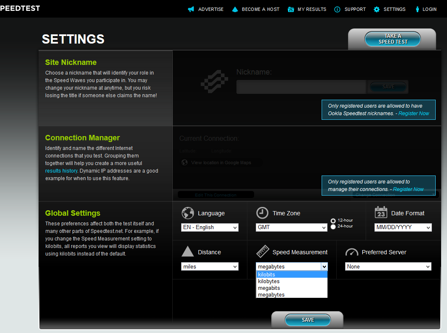Viewport: 447px width, 333px height.
Task: Click the Preferred Server gauge icon
Action: pyautogui.click(x=351, y=252)
